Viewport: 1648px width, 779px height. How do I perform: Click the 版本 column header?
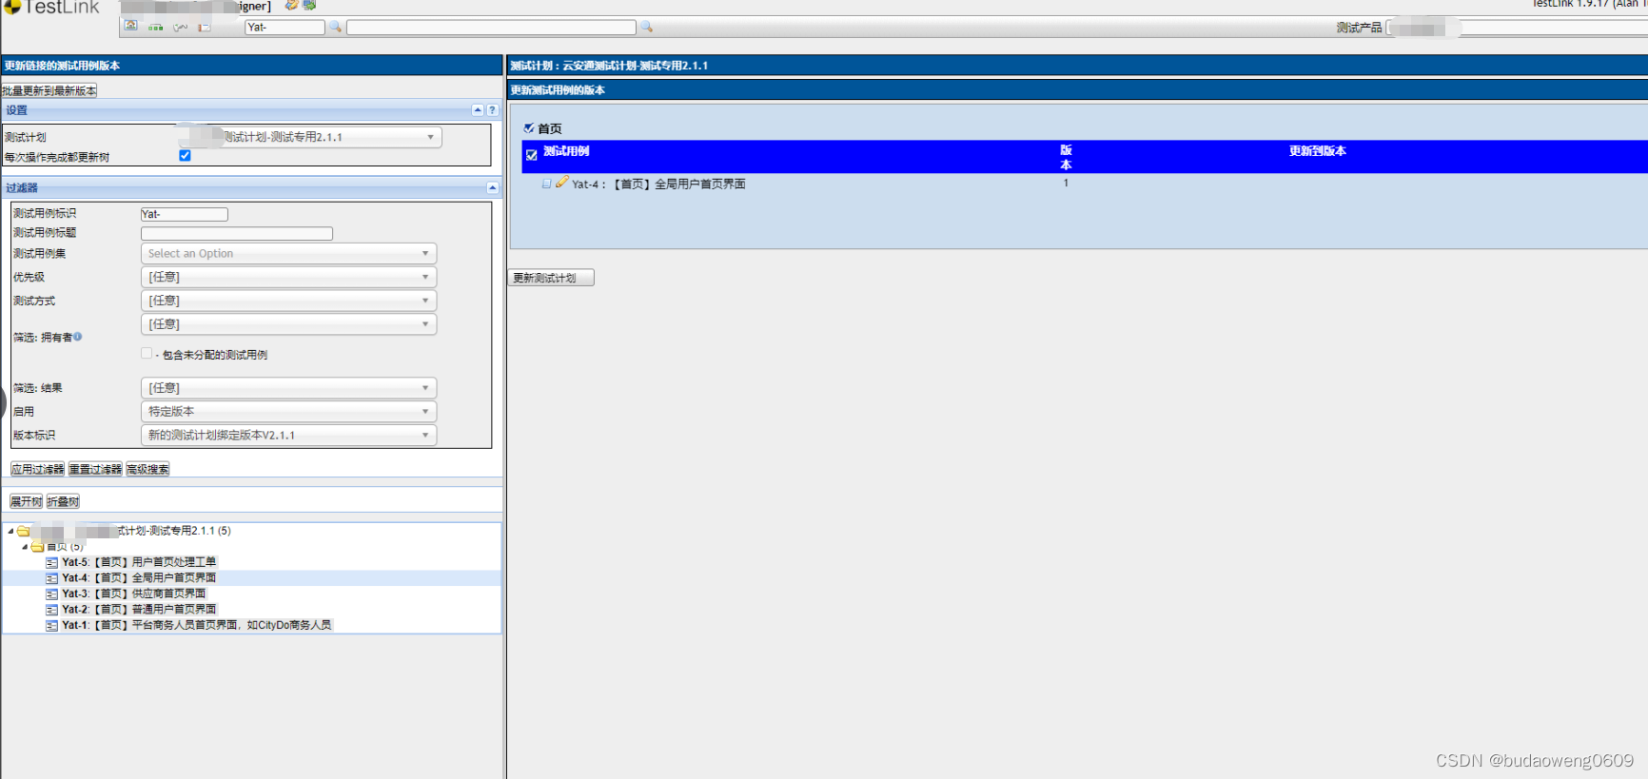(x=1066, y=157)
